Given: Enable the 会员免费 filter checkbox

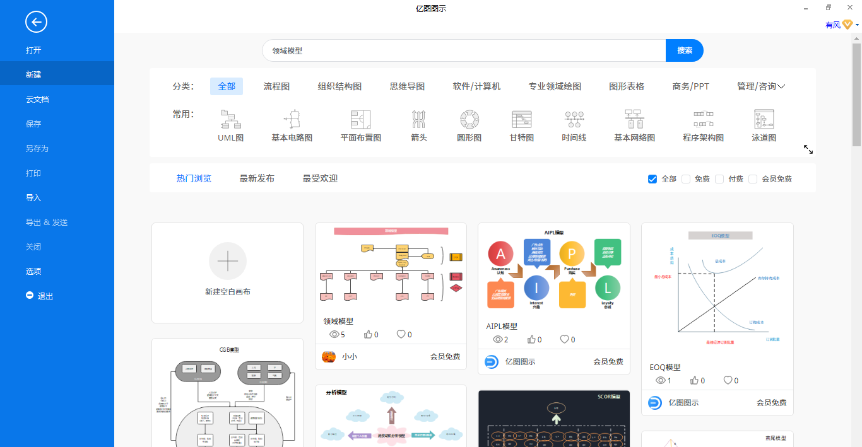Looking at the screenshot, I should pyautogui.click(x=753, y=179).
